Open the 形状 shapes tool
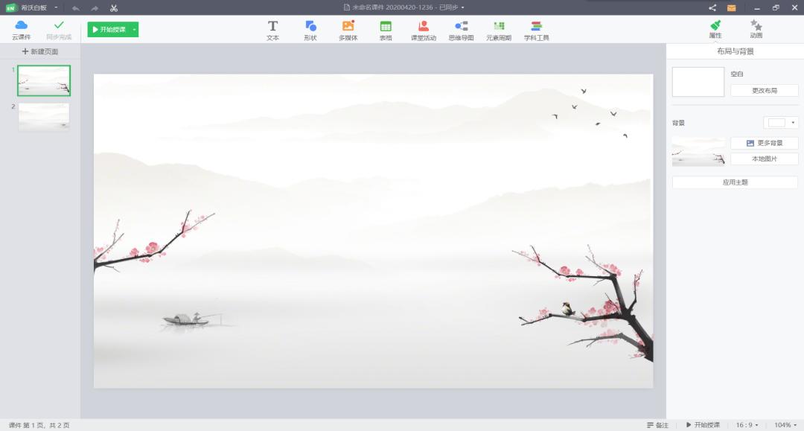 (310, 30)
